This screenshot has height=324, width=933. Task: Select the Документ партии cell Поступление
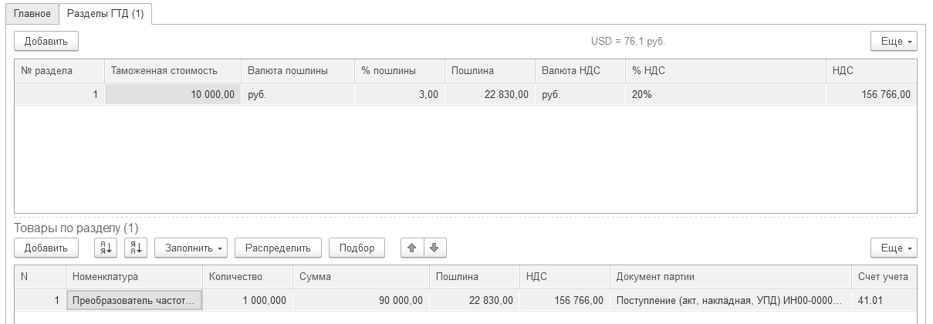pyautogui.click(x=728, y=300)
